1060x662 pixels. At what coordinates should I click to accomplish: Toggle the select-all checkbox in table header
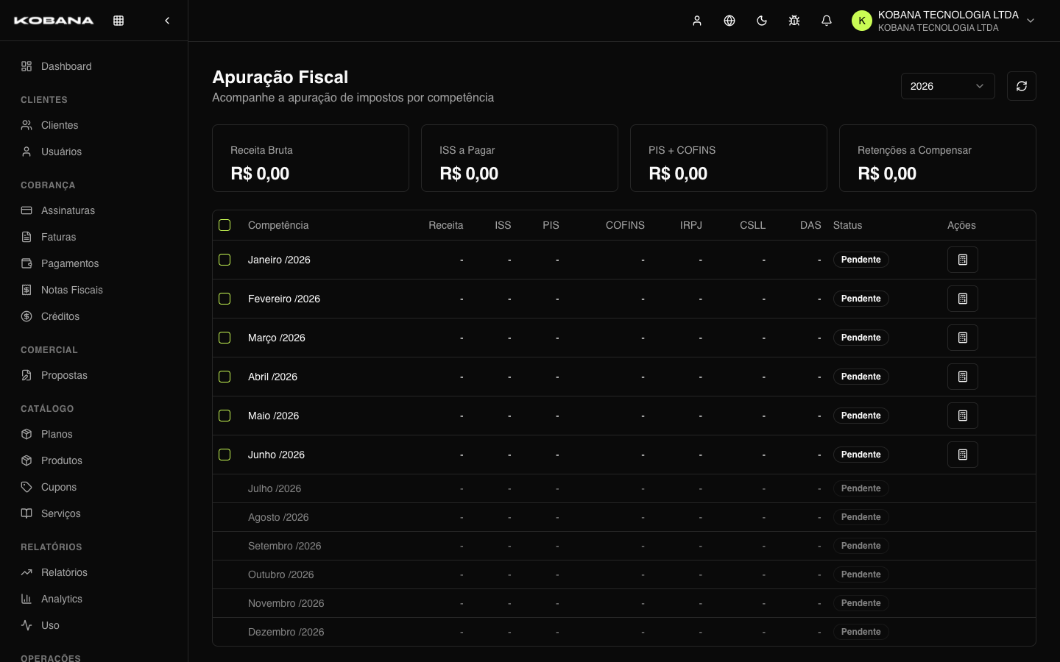click(225, 225)
